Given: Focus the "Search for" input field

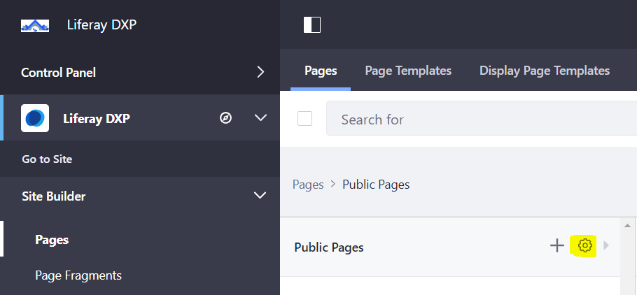Looking at the screenshot, I should (476, 120).
